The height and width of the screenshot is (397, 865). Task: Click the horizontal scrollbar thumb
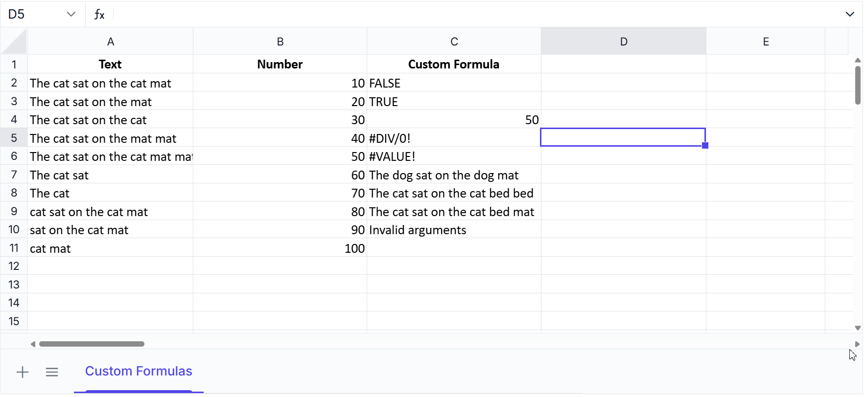[x=92, y=344]
